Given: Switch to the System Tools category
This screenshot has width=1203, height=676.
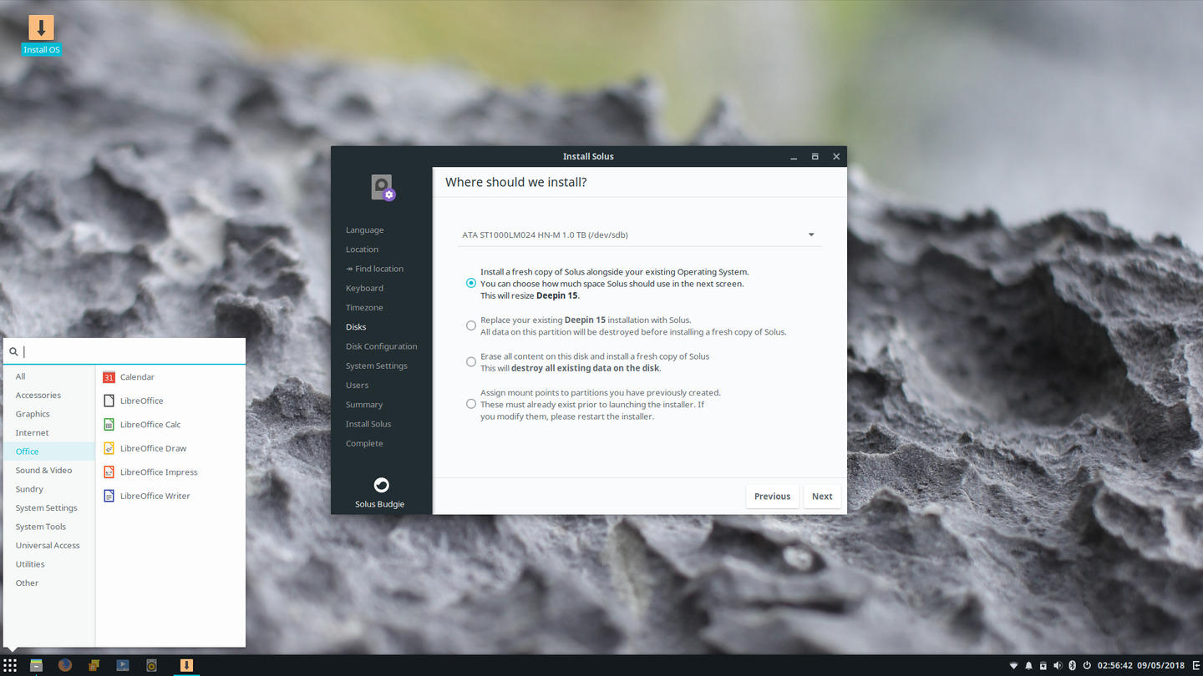Looking at the screenshot, I should pyautogui.click(x=49, y=527).
